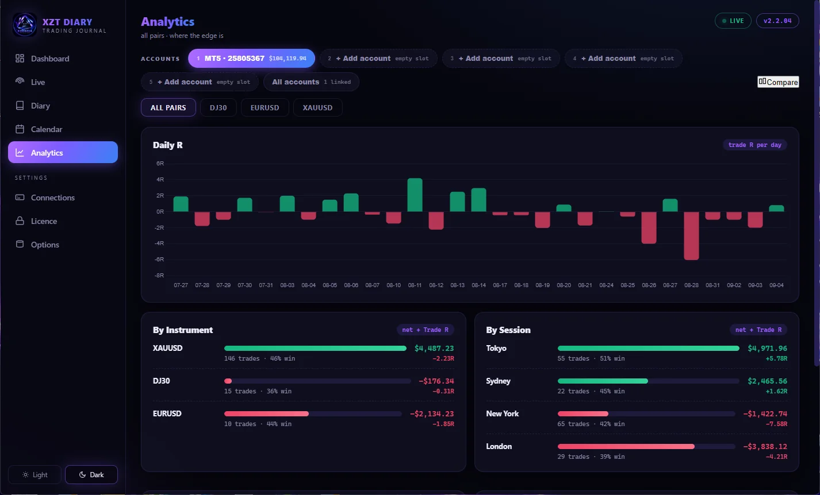Image resolution: width=820 pixels, height=495 pixels.
Task: Click the Compare button
Action: pos(778,82)
